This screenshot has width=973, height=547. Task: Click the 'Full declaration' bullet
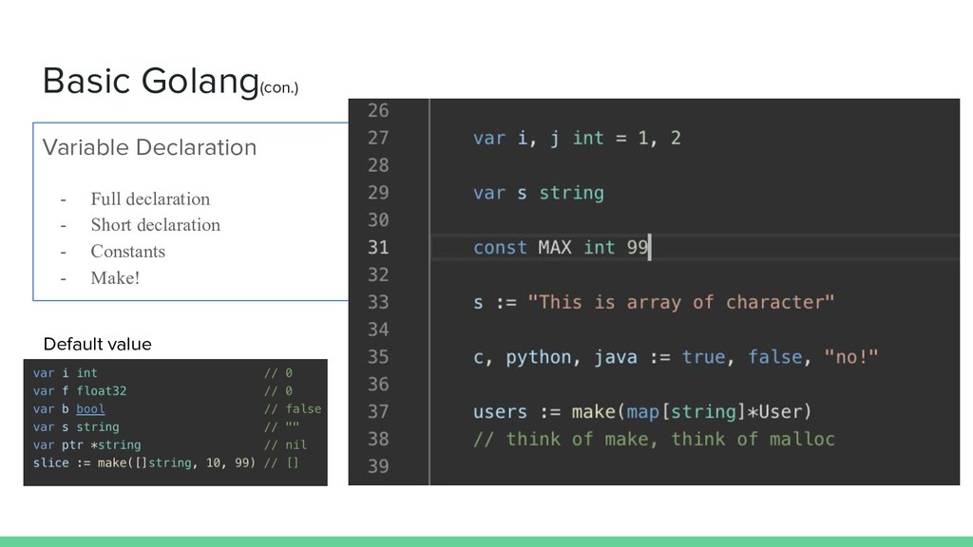point(150,199)
